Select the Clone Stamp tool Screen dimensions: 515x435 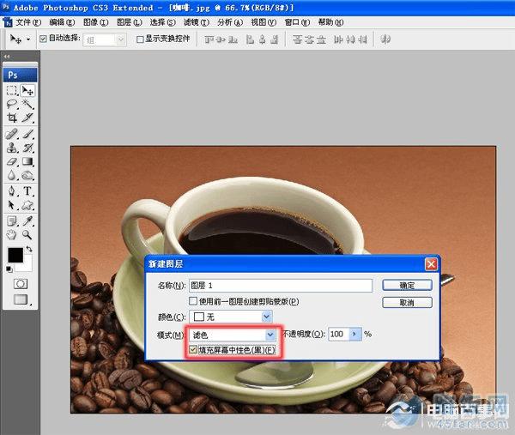tap(12, 148)
